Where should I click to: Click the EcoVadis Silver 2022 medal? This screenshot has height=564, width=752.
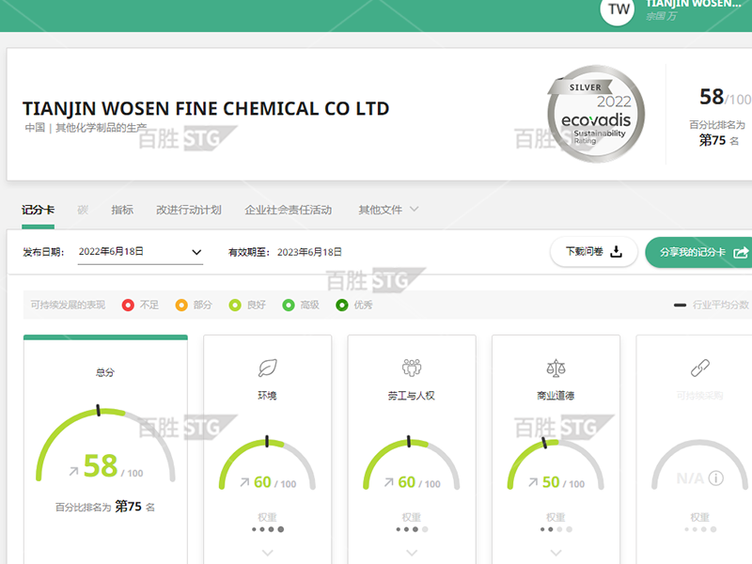pos(596,114)
